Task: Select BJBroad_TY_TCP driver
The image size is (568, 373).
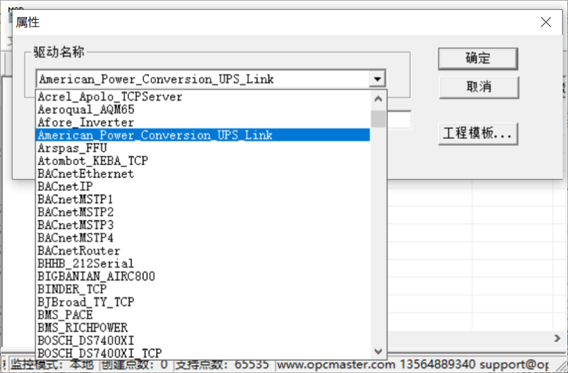Action: tap(203, 302)
